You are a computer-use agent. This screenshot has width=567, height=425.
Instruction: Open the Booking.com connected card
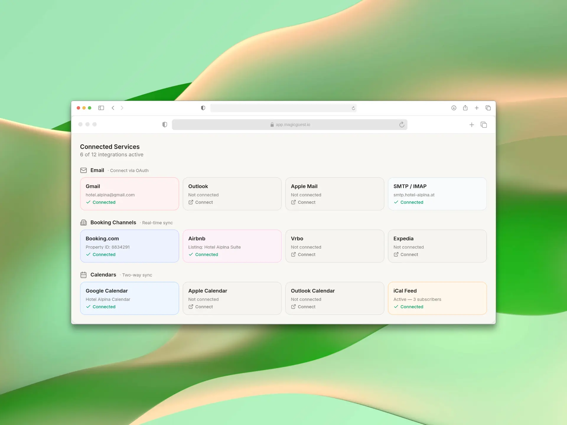click(130, 246)
